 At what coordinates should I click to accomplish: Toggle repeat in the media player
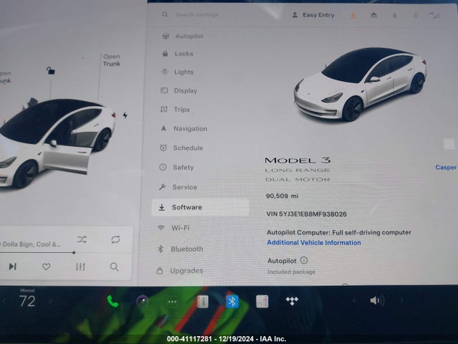tap(115, 239)
